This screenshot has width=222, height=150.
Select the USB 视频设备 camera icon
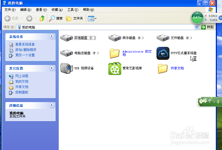coord(67,68)
